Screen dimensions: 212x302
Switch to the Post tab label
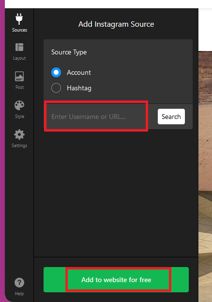pos(19,87)
